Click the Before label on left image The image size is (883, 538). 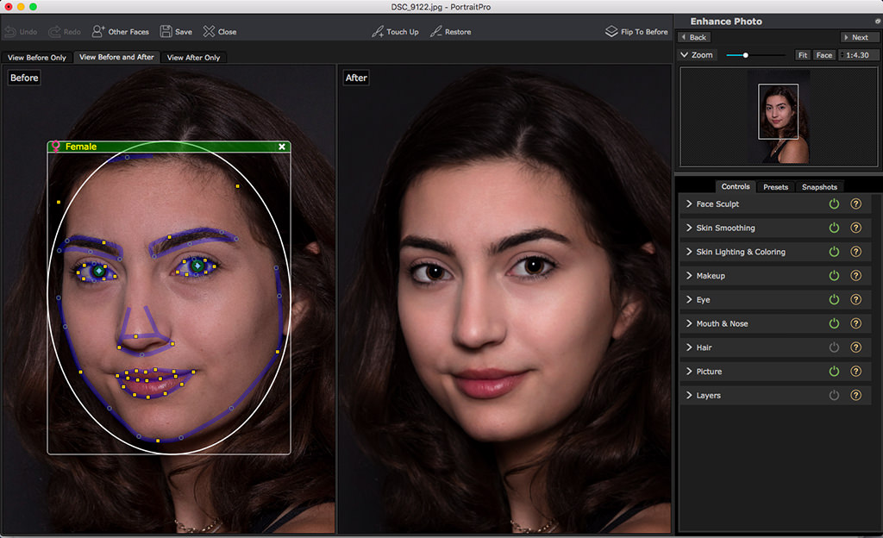(24, 78)
